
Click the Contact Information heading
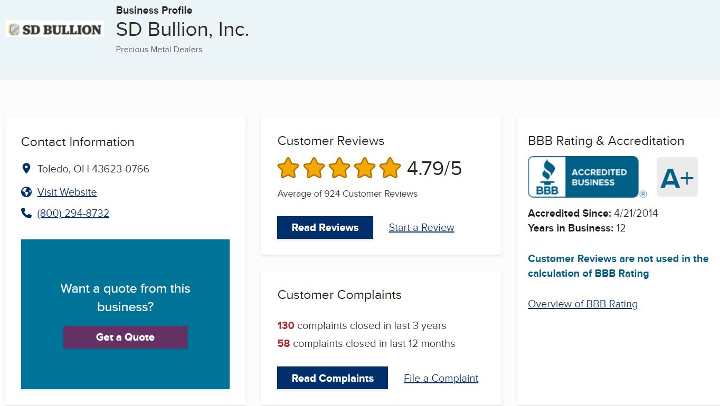(x=78, y=142)
